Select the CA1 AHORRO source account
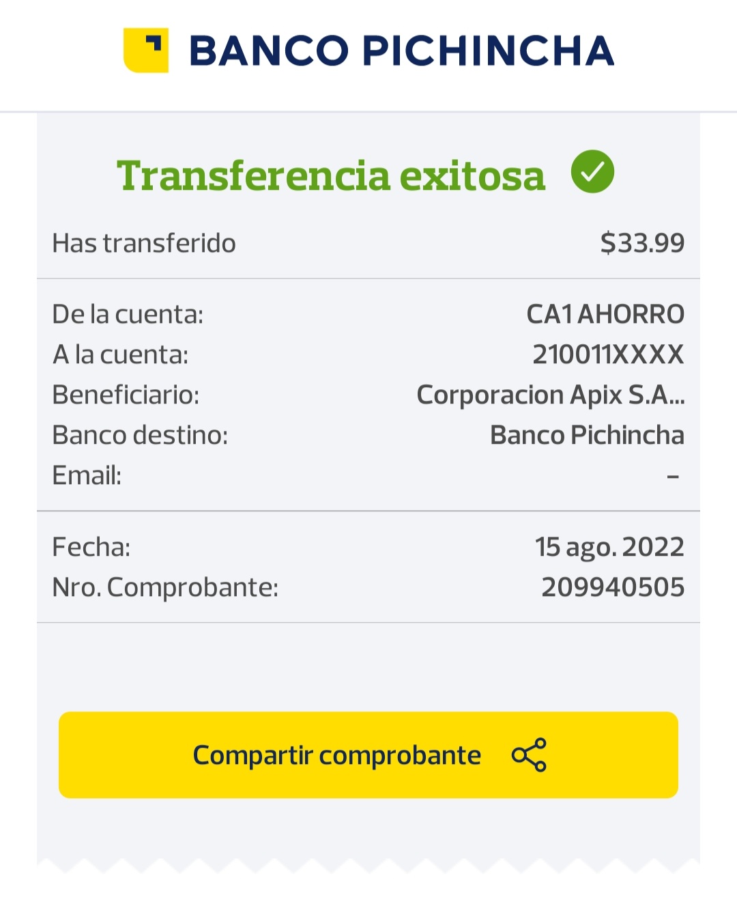Image resolution: width=737 pixels, height=902 pixels. pyautogui.click(x=605, y=314)
